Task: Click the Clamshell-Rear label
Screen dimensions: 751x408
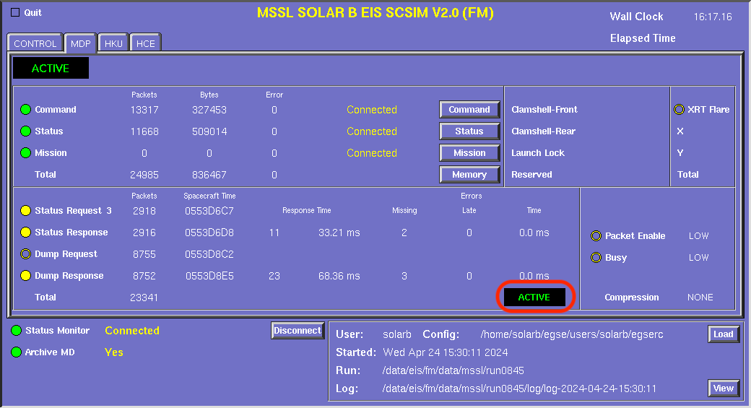Action: tap(543, 131)
